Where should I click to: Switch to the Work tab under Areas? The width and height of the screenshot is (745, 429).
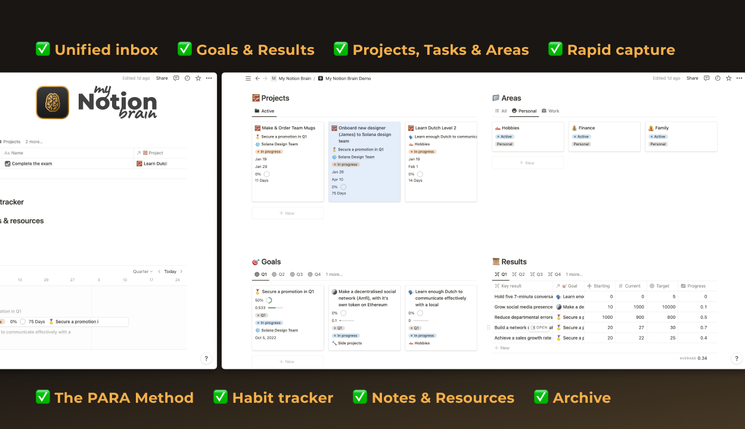[551, 111]
